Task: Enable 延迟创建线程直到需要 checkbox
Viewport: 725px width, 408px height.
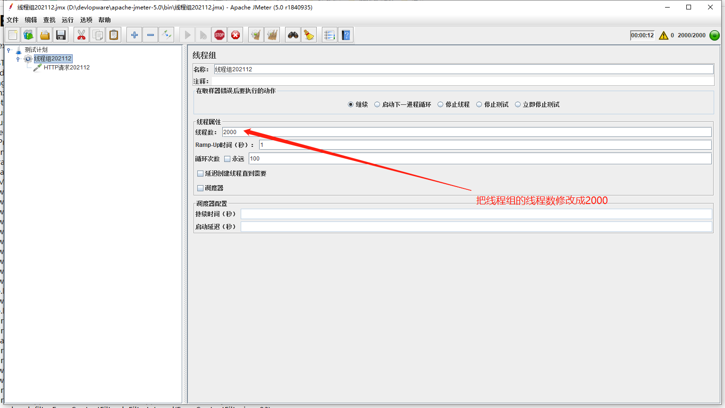Action: pos(201,174)
